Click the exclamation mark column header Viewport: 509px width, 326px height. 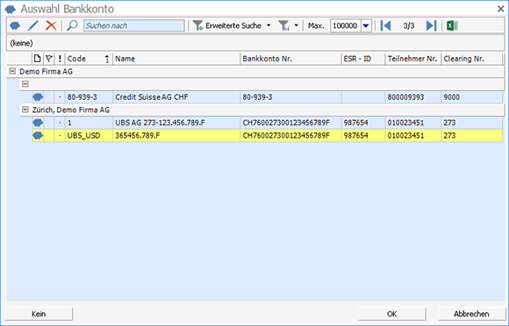point(60,59)
